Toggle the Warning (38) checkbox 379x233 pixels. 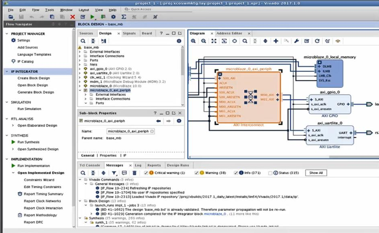click(x=197, y=173)
